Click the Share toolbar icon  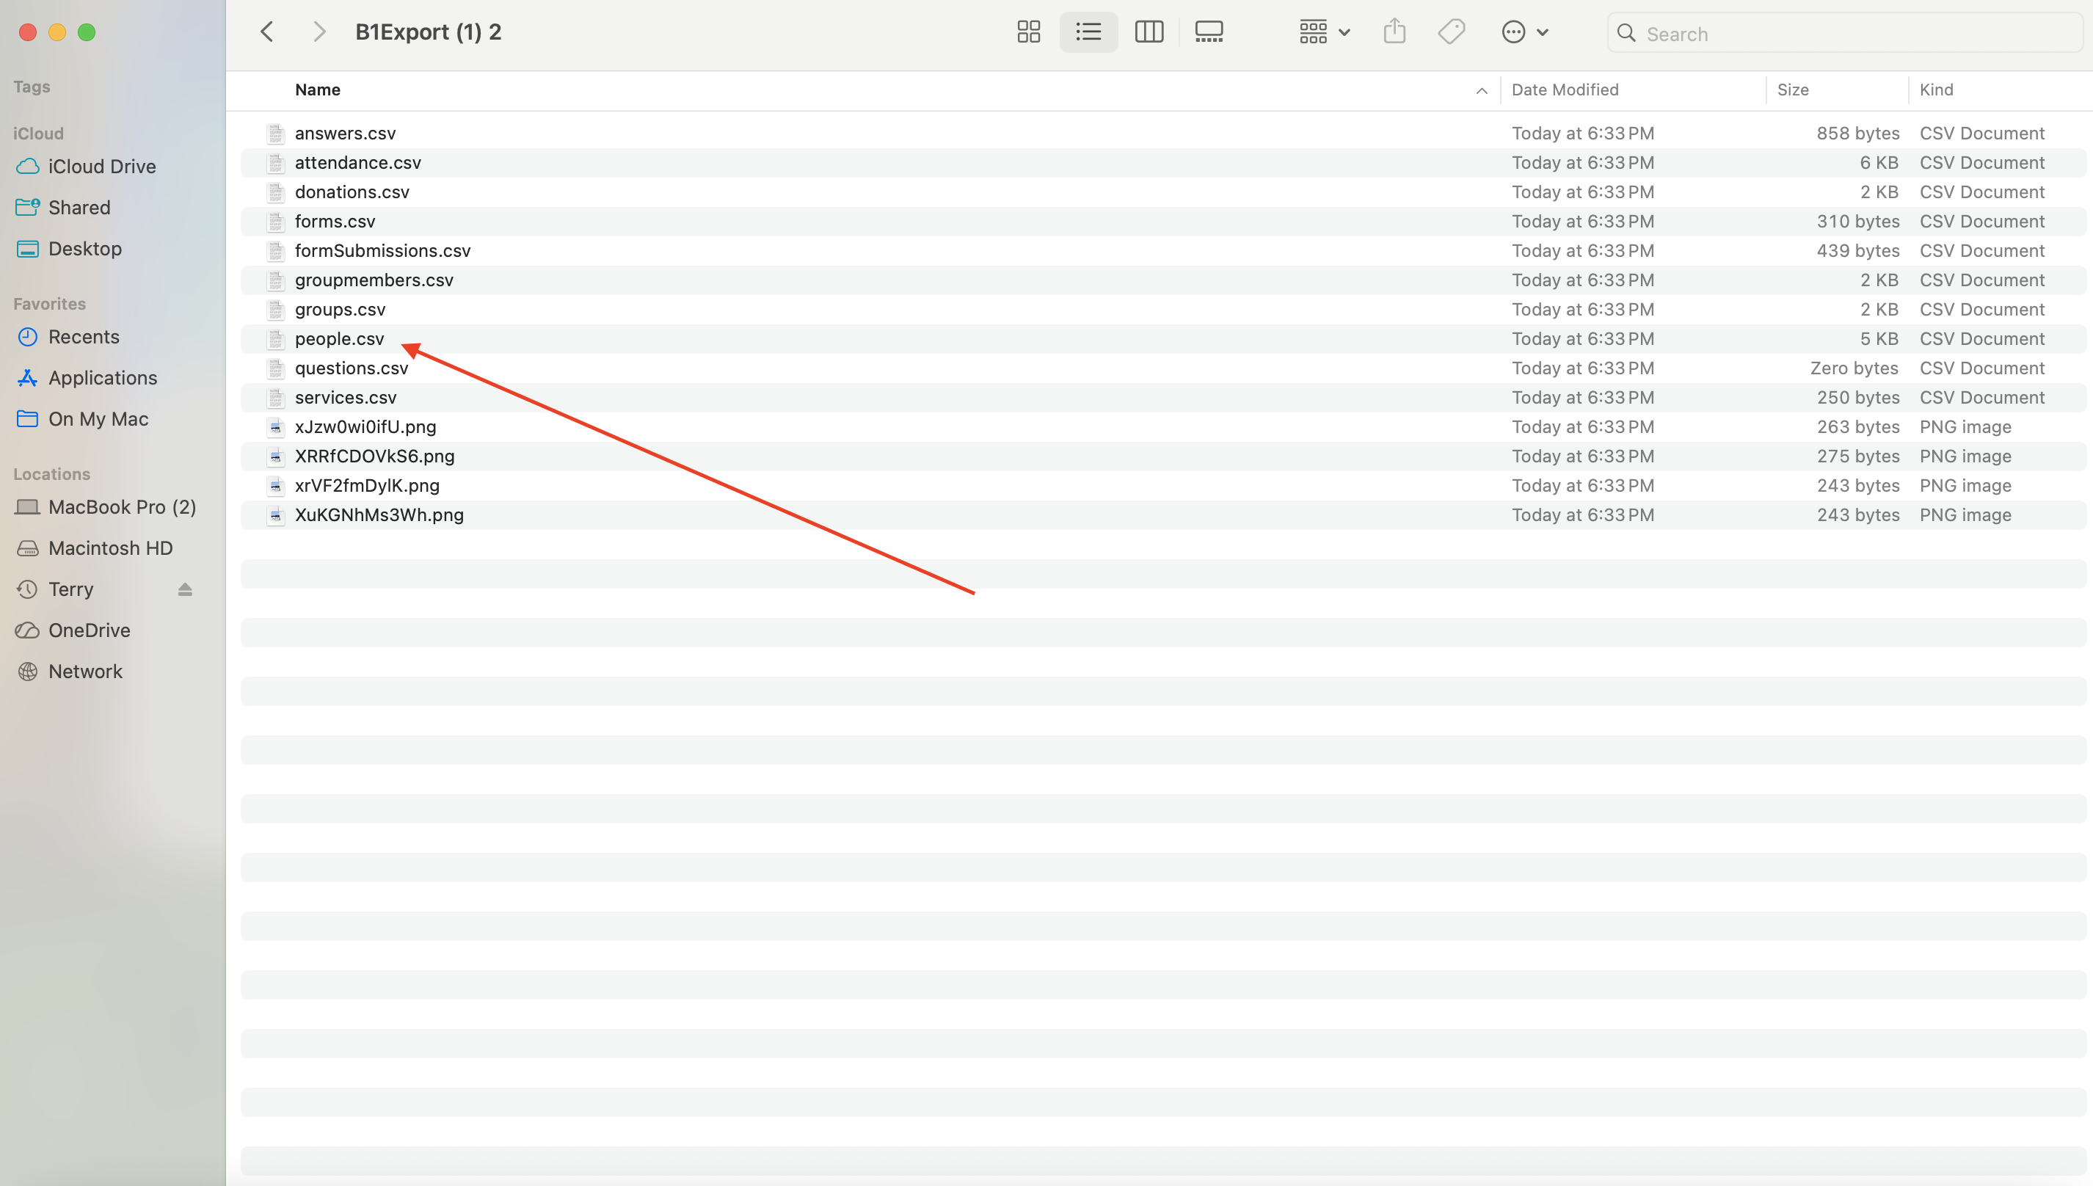(x=1394, y=32)
